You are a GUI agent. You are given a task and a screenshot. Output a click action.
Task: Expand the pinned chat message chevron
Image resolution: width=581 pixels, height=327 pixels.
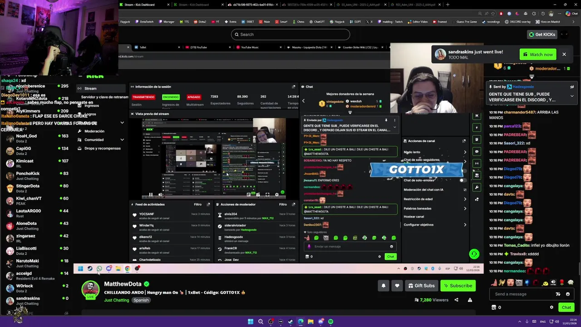(x=572, y=96)
